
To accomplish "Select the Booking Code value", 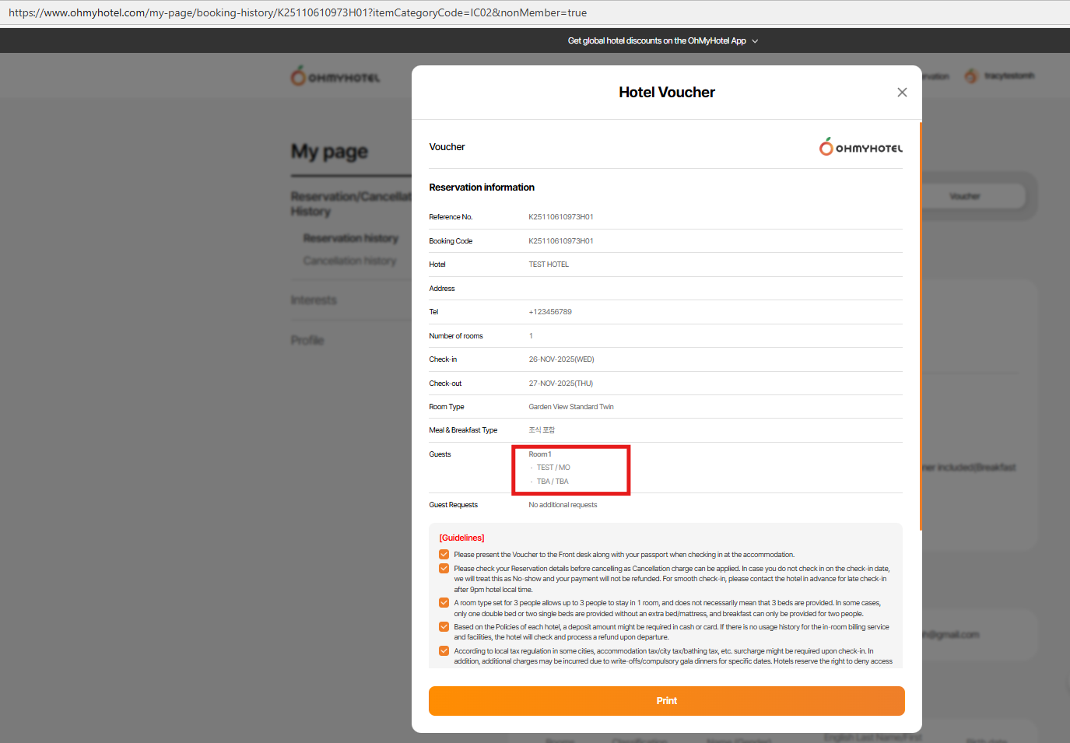I will click(x=561, y=241).
